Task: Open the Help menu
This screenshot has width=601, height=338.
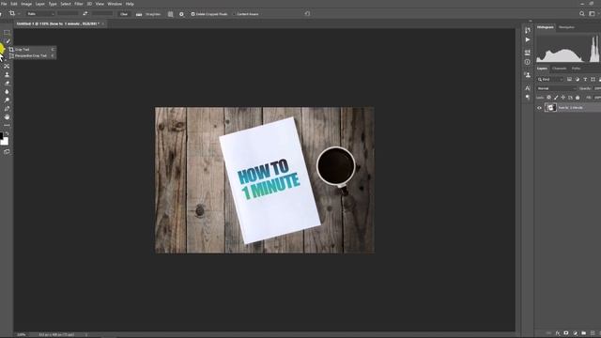Action: pos(130,4)
